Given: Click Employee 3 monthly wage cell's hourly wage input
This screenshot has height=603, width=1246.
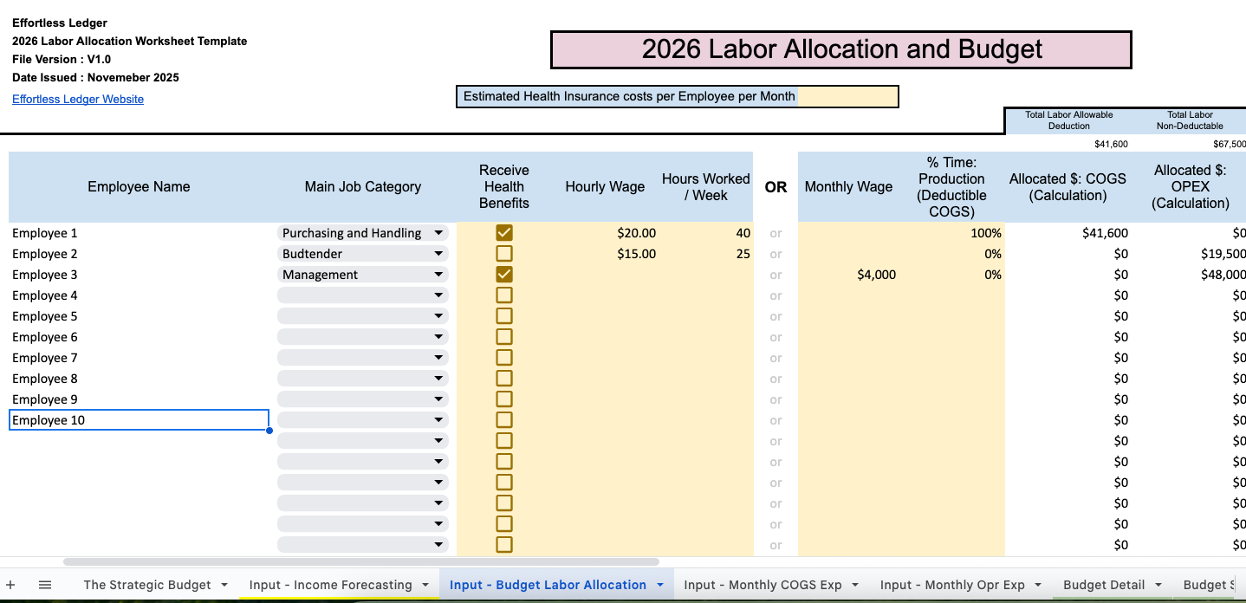Looking at the screenshot, I should pos(605,274).
